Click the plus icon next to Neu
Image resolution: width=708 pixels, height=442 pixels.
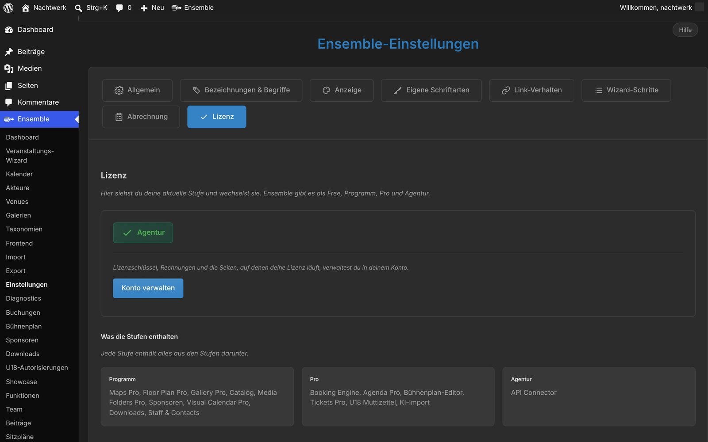click(x=144, y=8)
